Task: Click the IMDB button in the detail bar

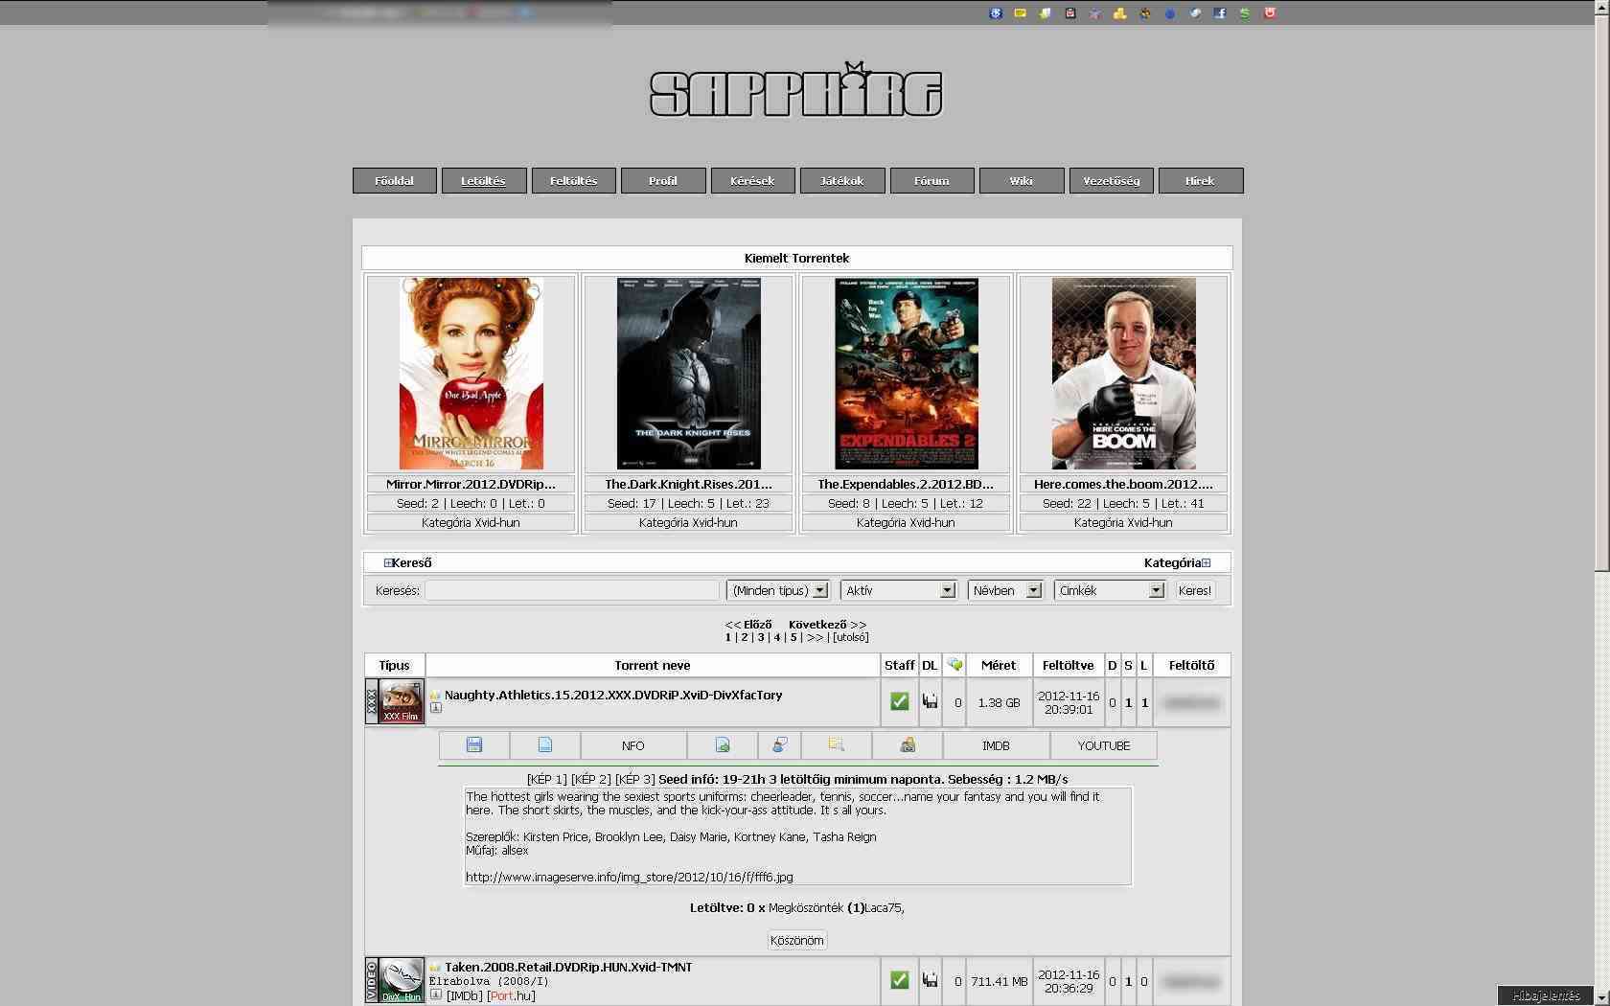Action: click(x=996, y=744)
